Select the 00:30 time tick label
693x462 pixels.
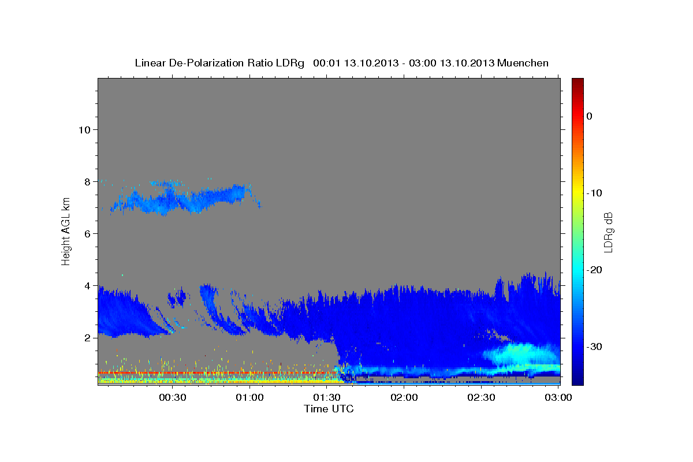point(173,397)
